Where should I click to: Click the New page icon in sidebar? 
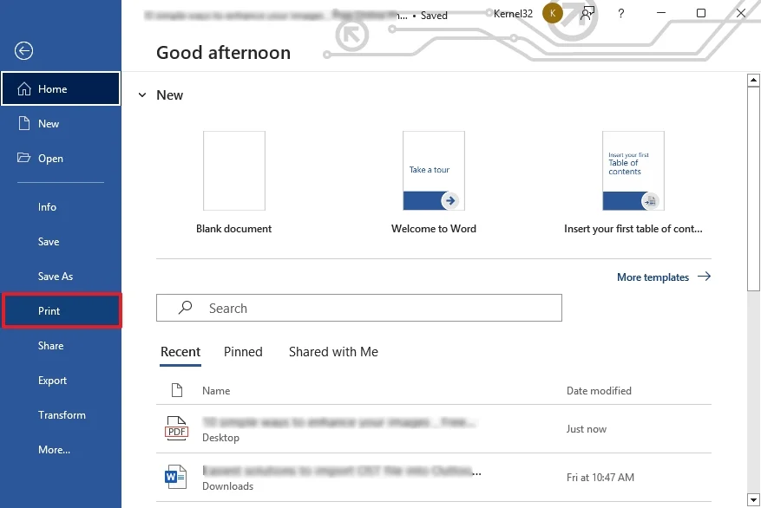[23, 123]
